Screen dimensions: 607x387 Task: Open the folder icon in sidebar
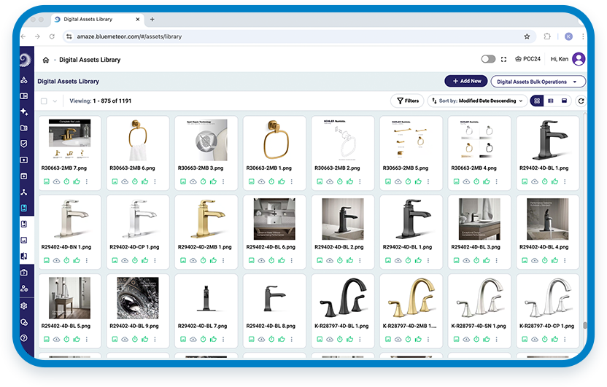pos(24,128)
